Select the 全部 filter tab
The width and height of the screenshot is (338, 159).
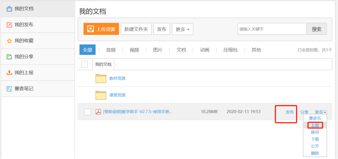(87, 50)
